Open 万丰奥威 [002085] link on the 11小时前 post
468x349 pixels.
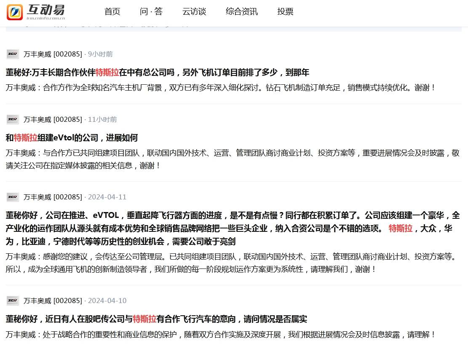tap(53, 119)
